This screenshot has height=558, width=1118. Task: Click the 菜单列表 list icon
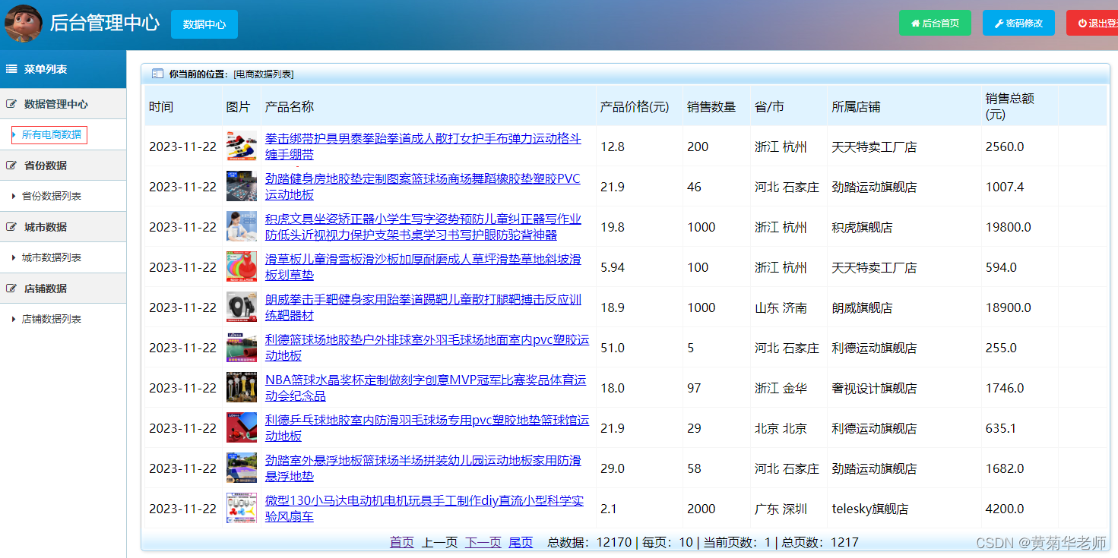coord(11,69)
